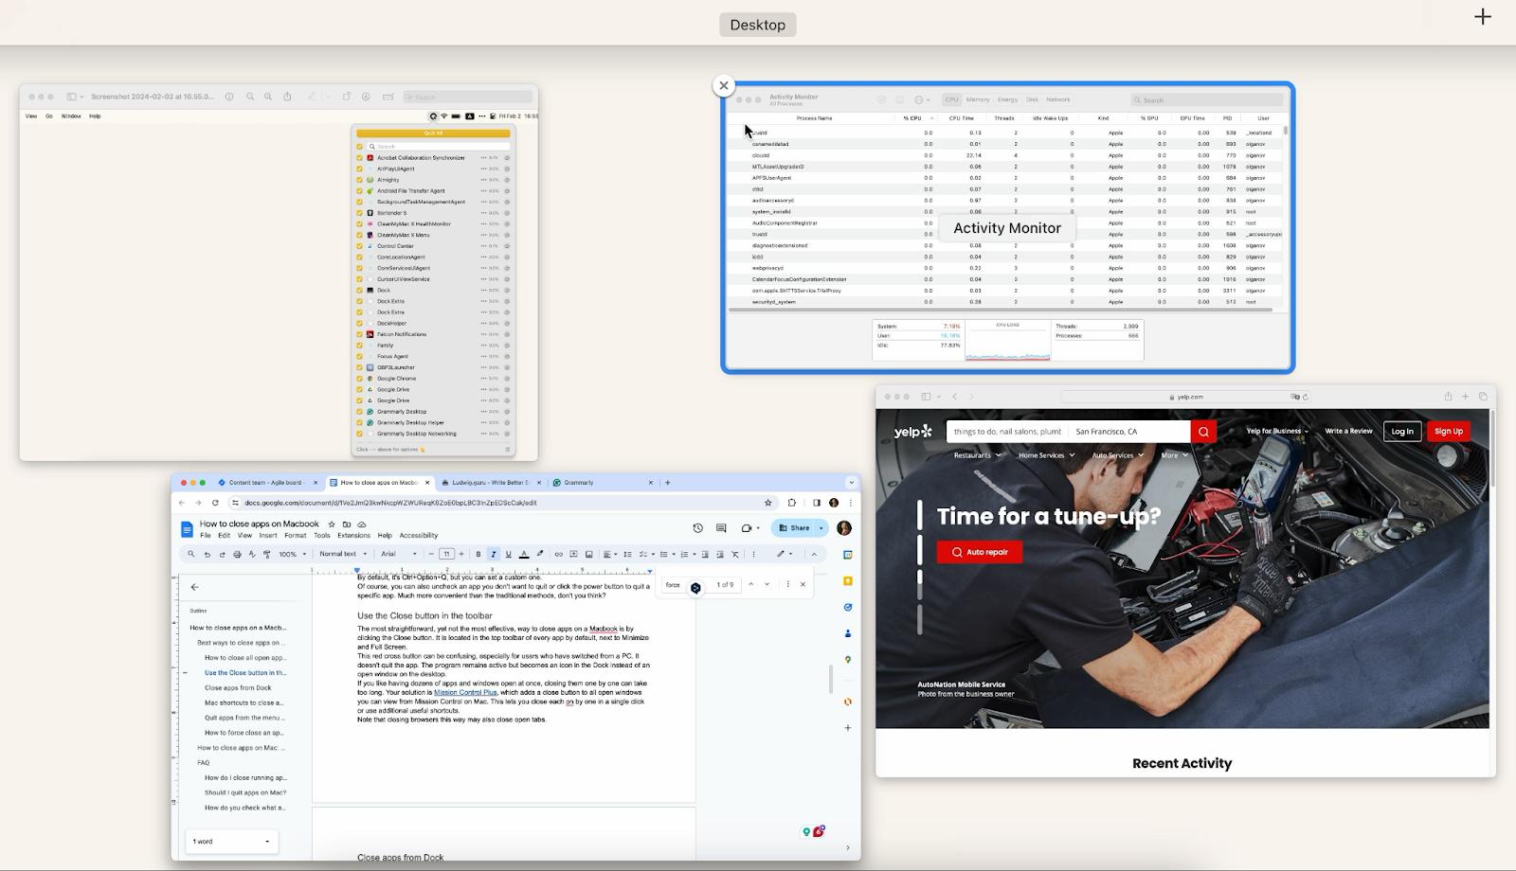
Task: Toggle checkbox for Bartender 5
Action: coord(360,213)
